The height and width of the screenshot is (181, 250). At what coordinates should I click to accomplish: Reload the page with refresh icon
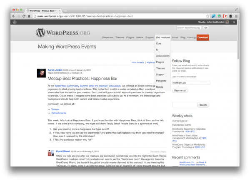[24, 16]
